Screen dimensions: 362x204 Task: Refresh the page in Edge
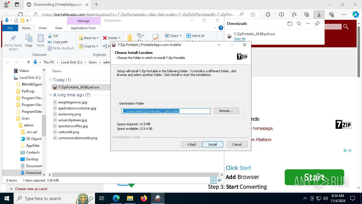[x=20, y=14]
